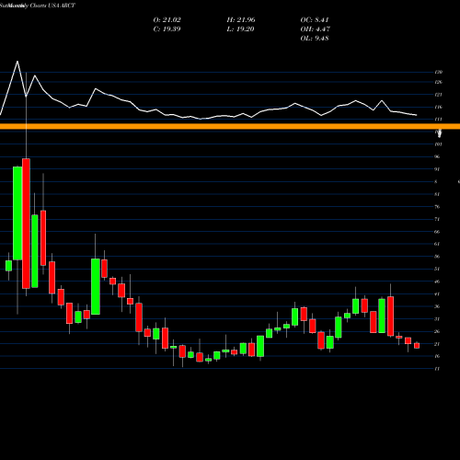
Task: Click the 21 price axis label
Action: (437, 344)
